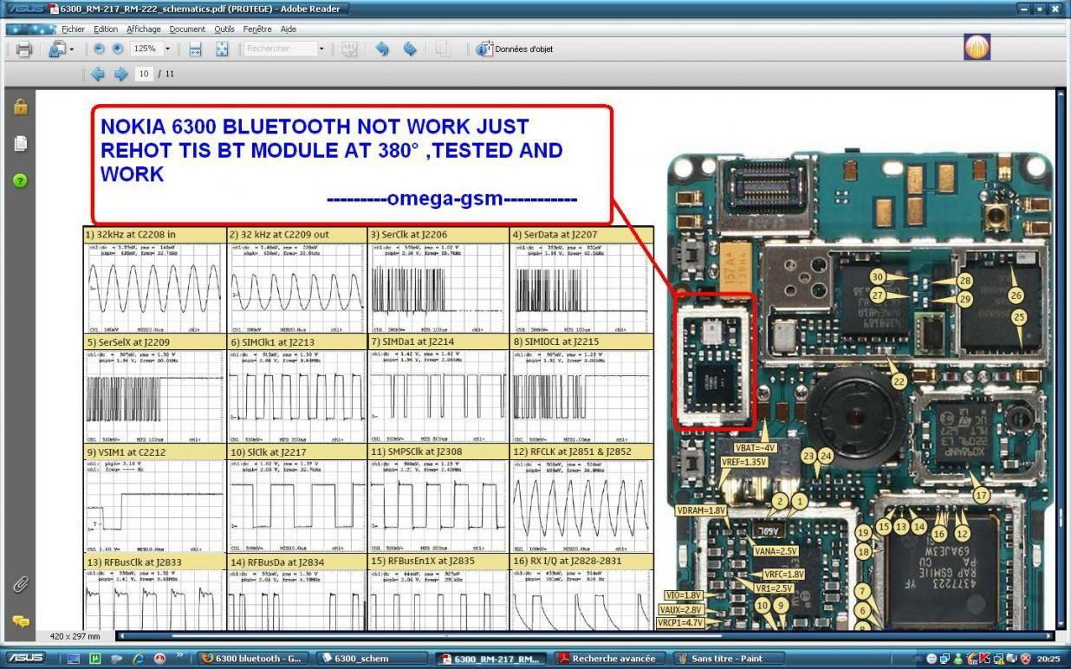Click the Print icon in toolbar
The image size is (1071, 669).
click(x=23, y=49)
